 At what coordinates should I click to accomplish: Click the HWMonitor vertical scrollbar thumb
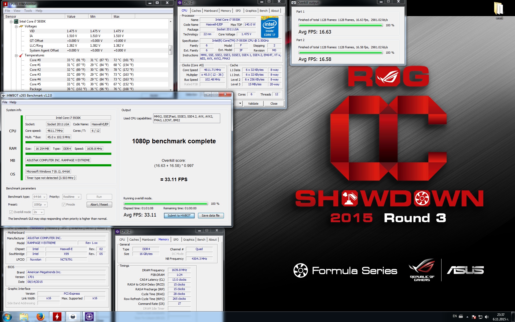170,50
